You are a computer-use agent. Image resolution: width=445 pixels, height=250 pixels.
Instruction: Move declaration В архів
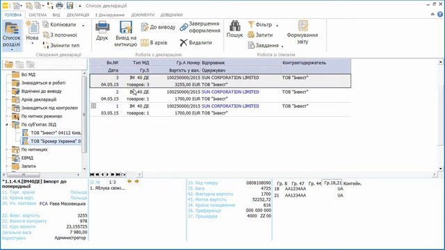click(154, 42)
